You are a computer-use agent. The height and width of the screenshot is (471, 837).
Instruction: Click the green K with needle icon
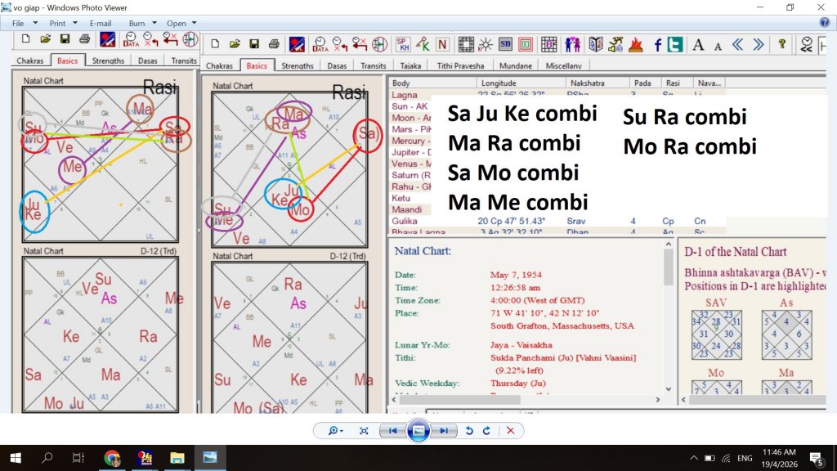(423, 44)
